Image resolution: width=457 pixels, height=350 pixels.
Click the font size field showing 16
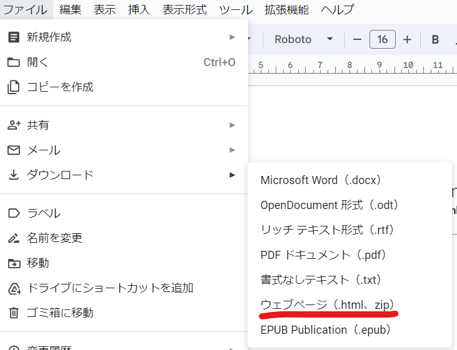tap(383, 39)
